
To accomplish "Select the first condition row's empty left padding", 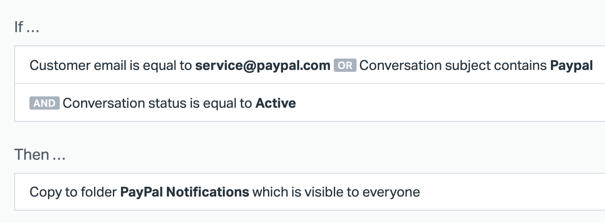I will (x=22, y=66).
